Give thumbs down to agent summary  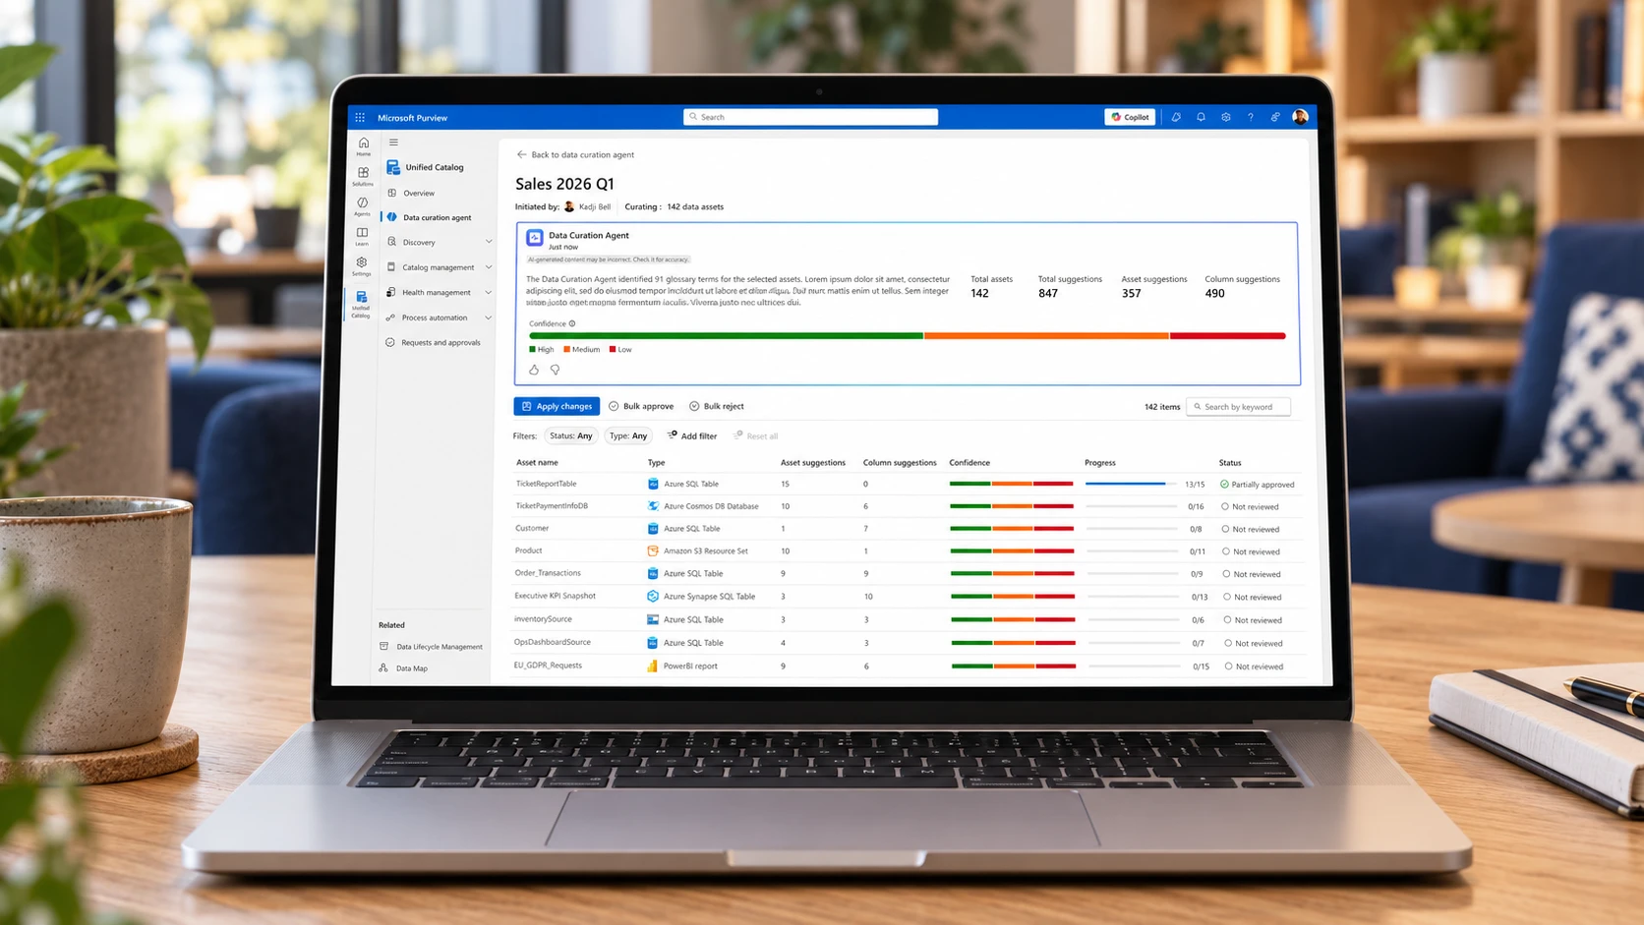point(555,370)
